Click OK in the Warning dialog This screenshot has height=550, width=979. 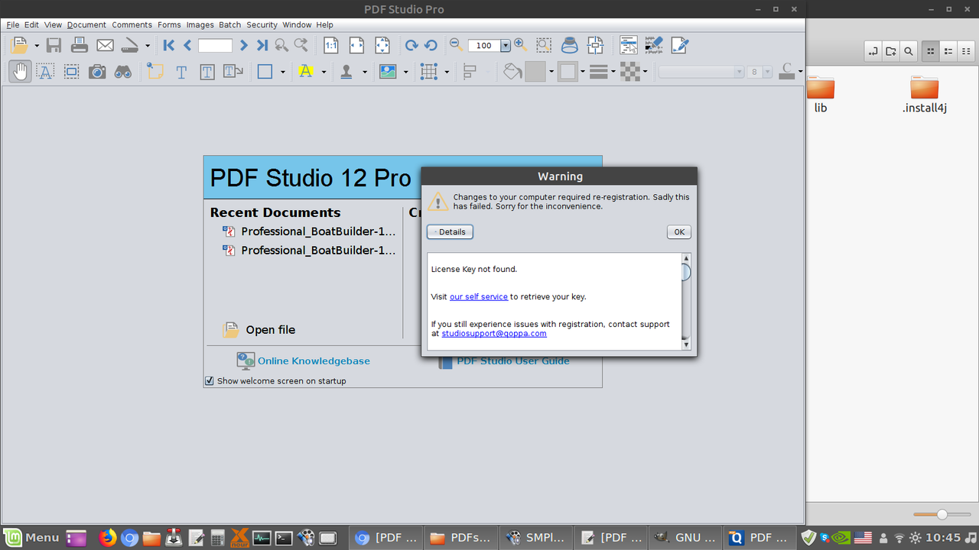678,231
